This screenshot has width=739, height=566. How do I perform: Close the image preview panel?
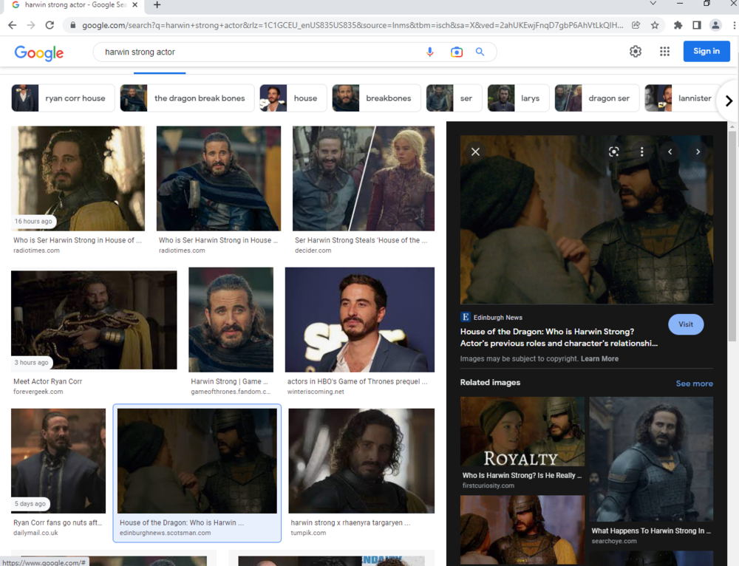[x=475, y=151]
